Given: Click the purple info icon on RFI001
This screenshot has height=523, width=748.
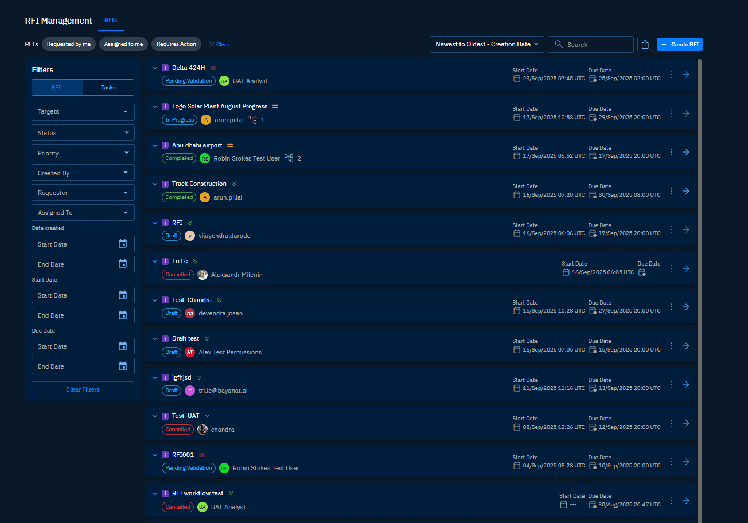Looking at the screenshot, I should (165, 455).
